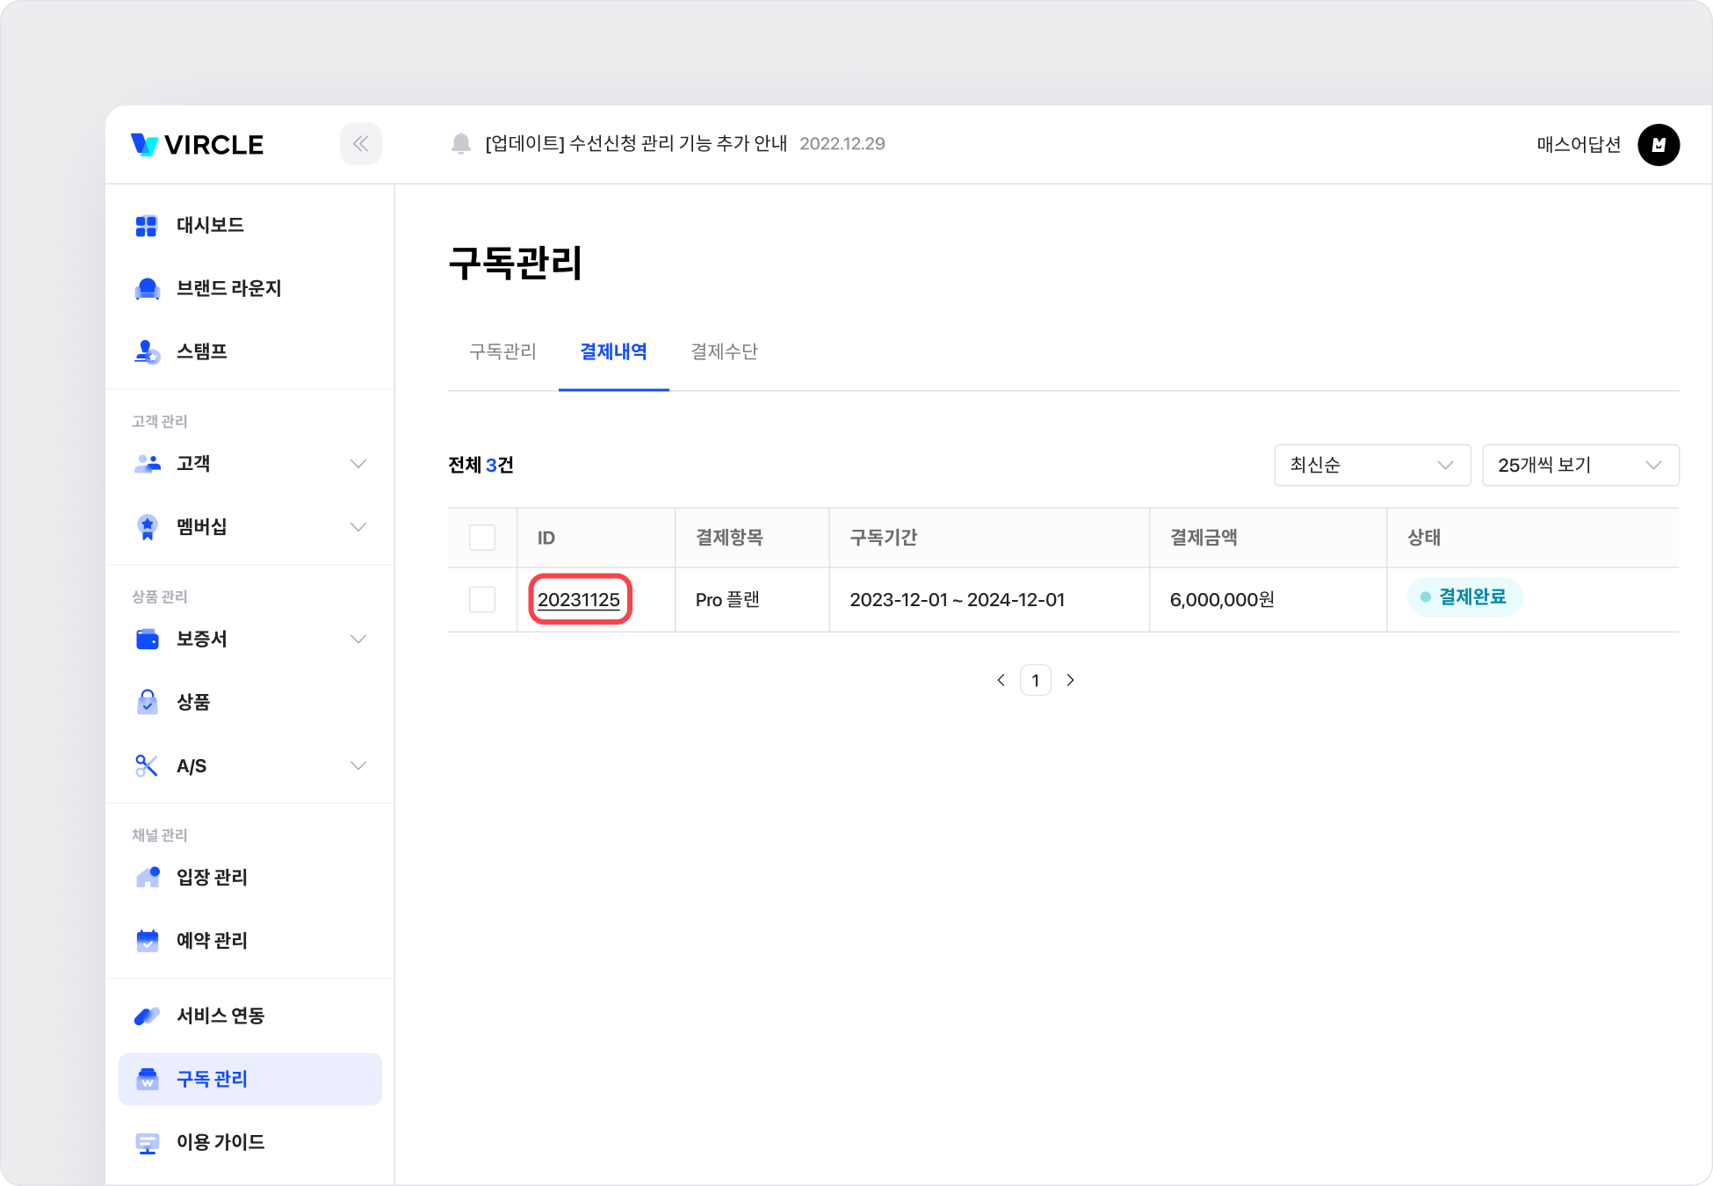Click the notification bell icon
The height and width of the screenshot is (1186, 1713).
460,144
